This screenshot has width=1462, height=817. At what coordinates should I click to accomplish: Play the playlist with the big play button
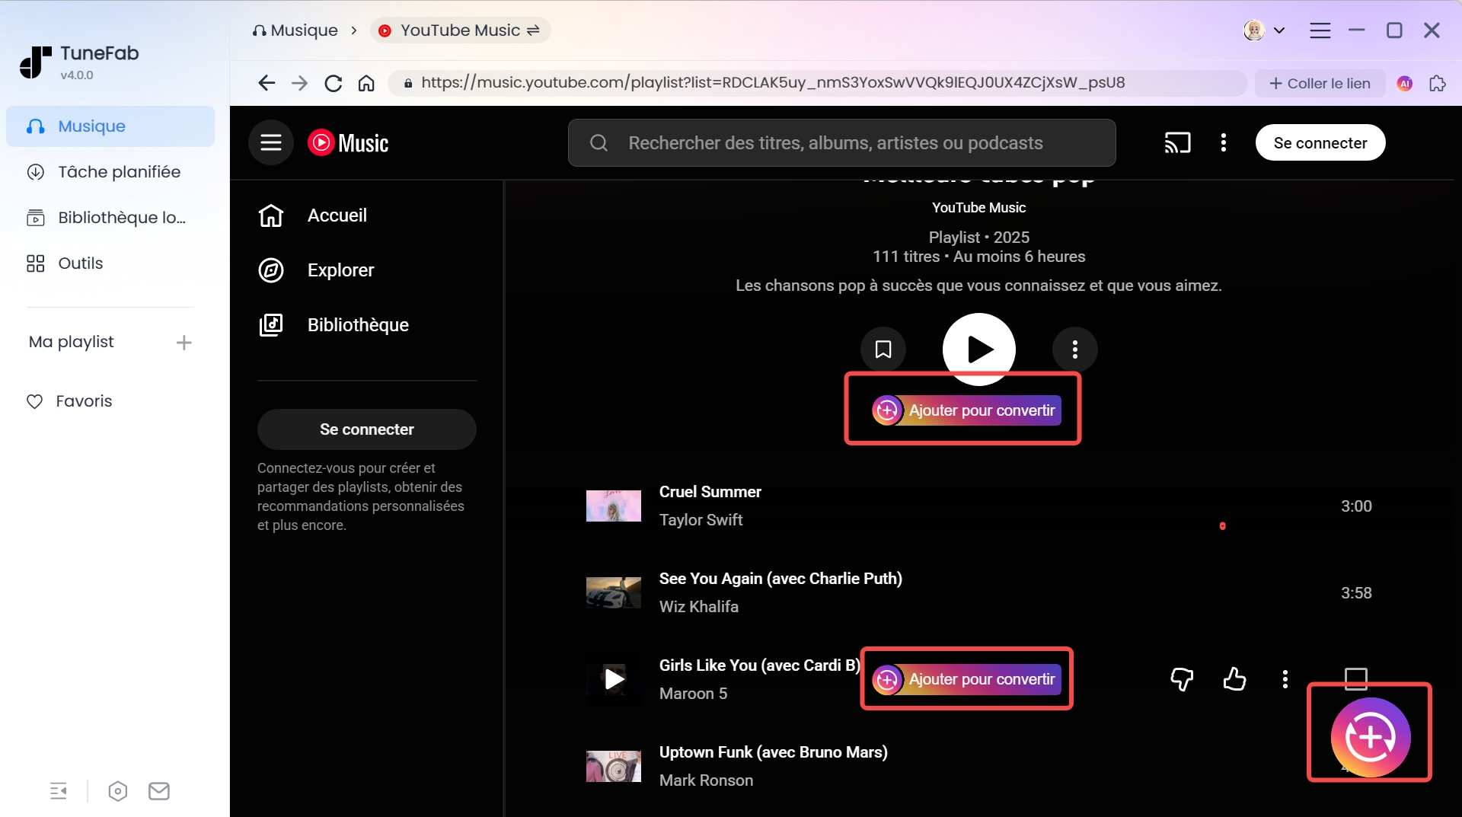978,349
